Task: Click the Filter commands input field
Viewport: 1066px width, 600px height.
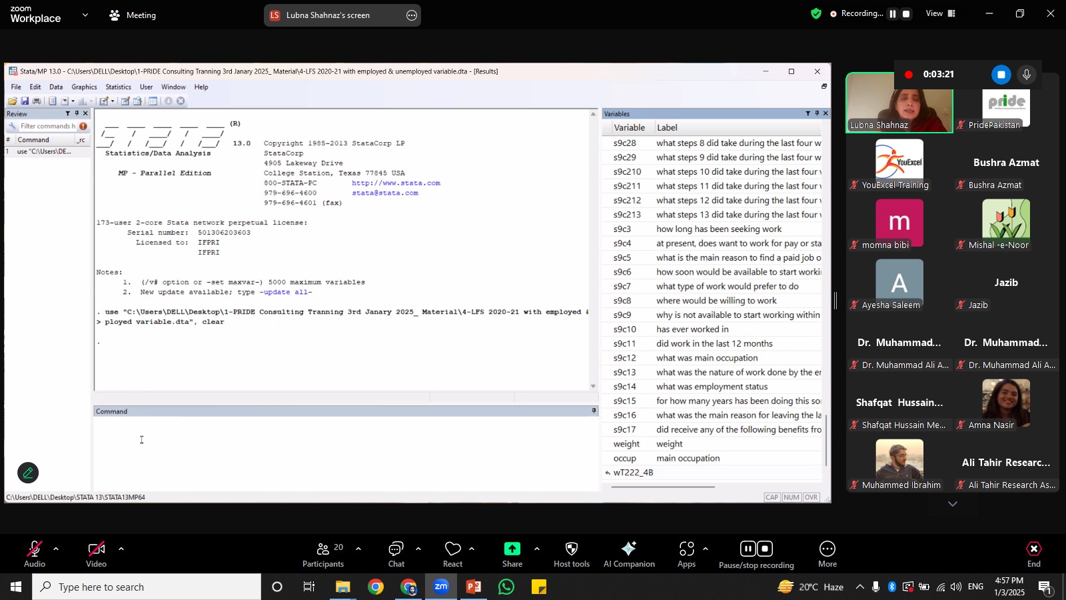Action: point(47,126)
